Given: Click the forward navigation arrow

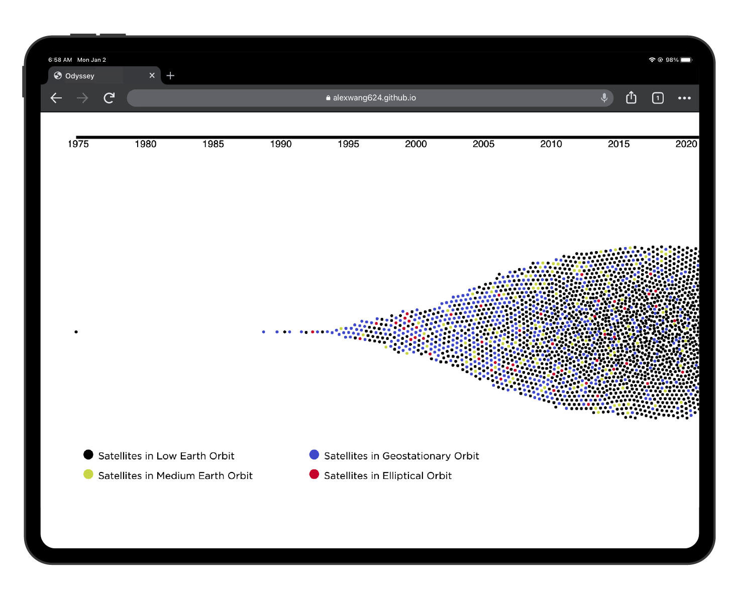Looking at the screenshot, I should coord(82,98).
